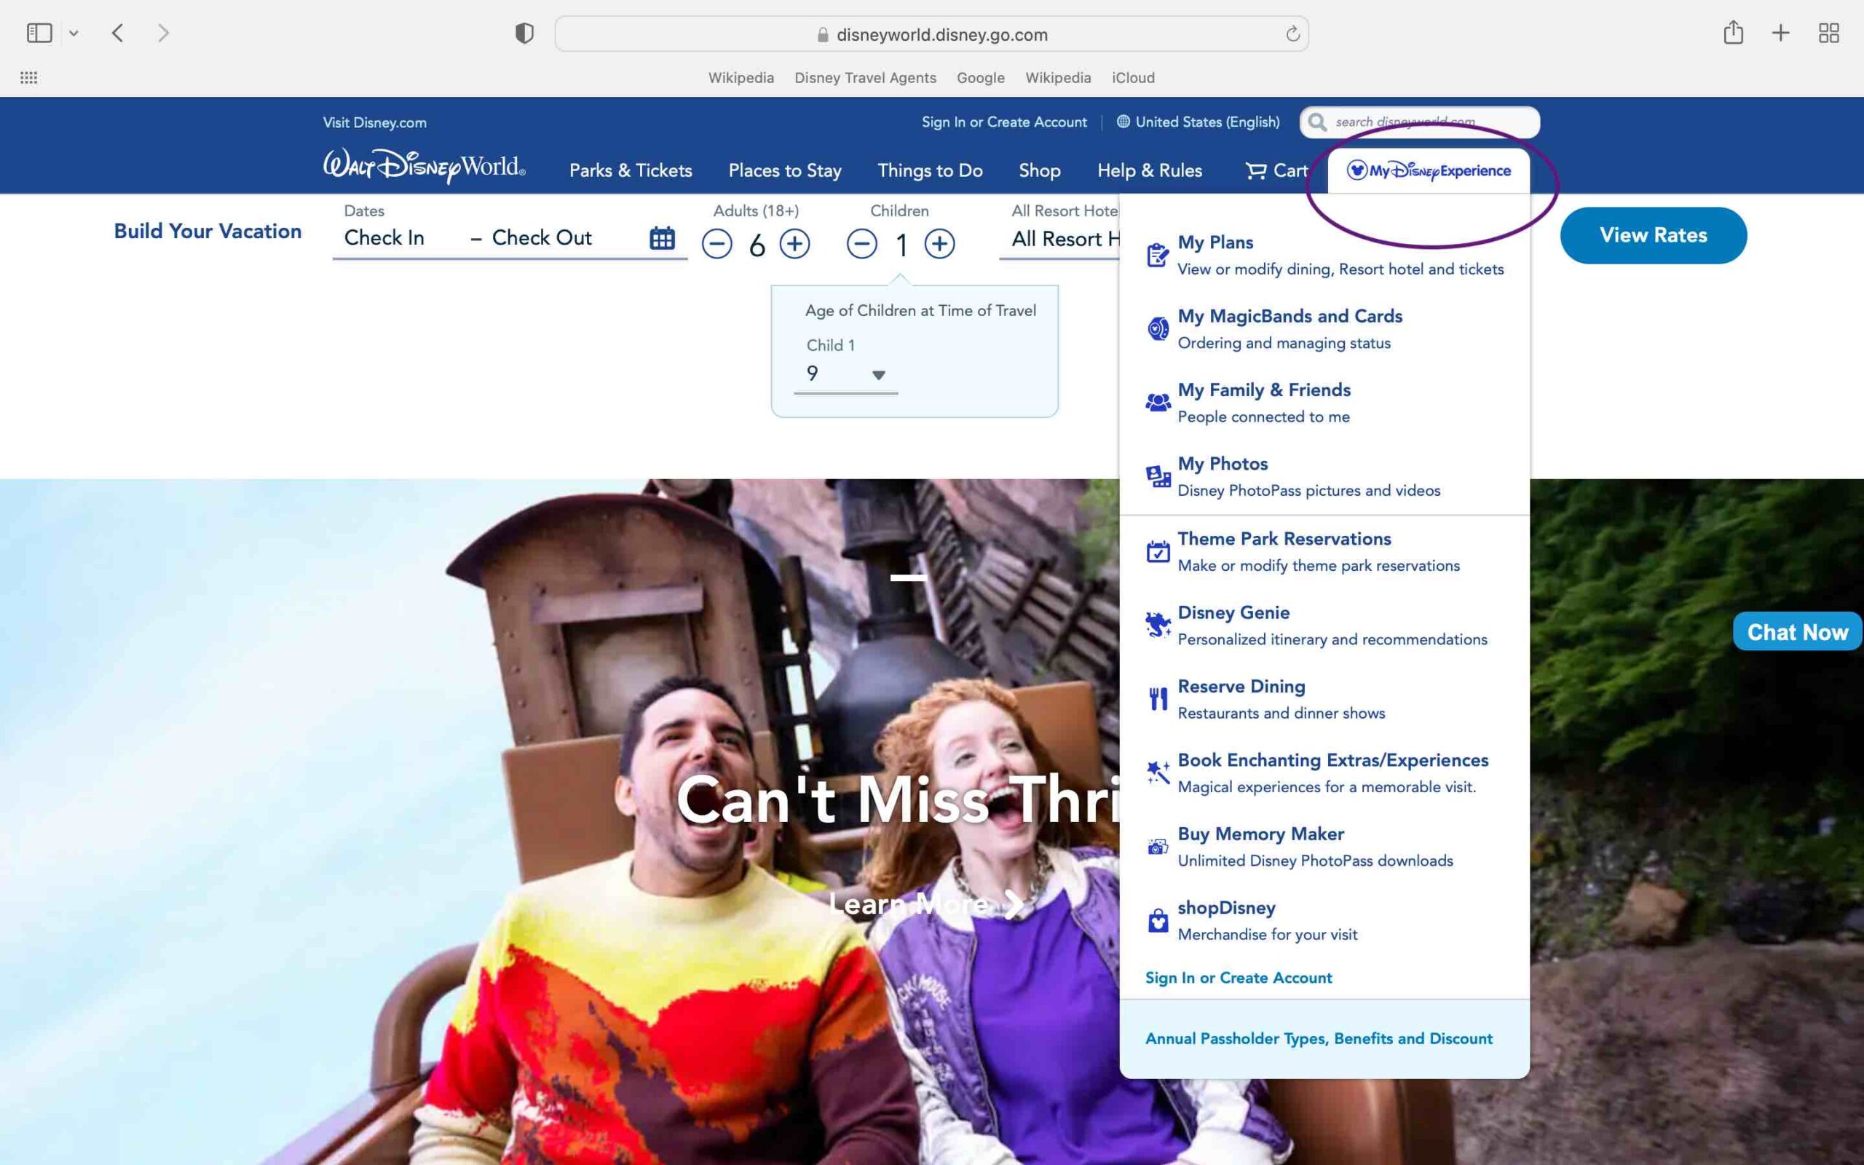Decrease the number of children

(861, 243)
